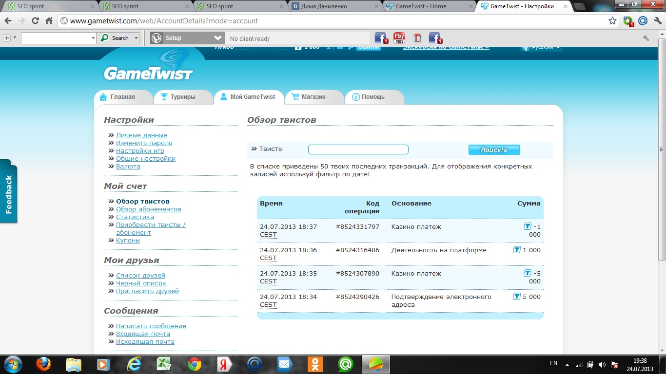Open the Настройки игр link

coord(140,151)
